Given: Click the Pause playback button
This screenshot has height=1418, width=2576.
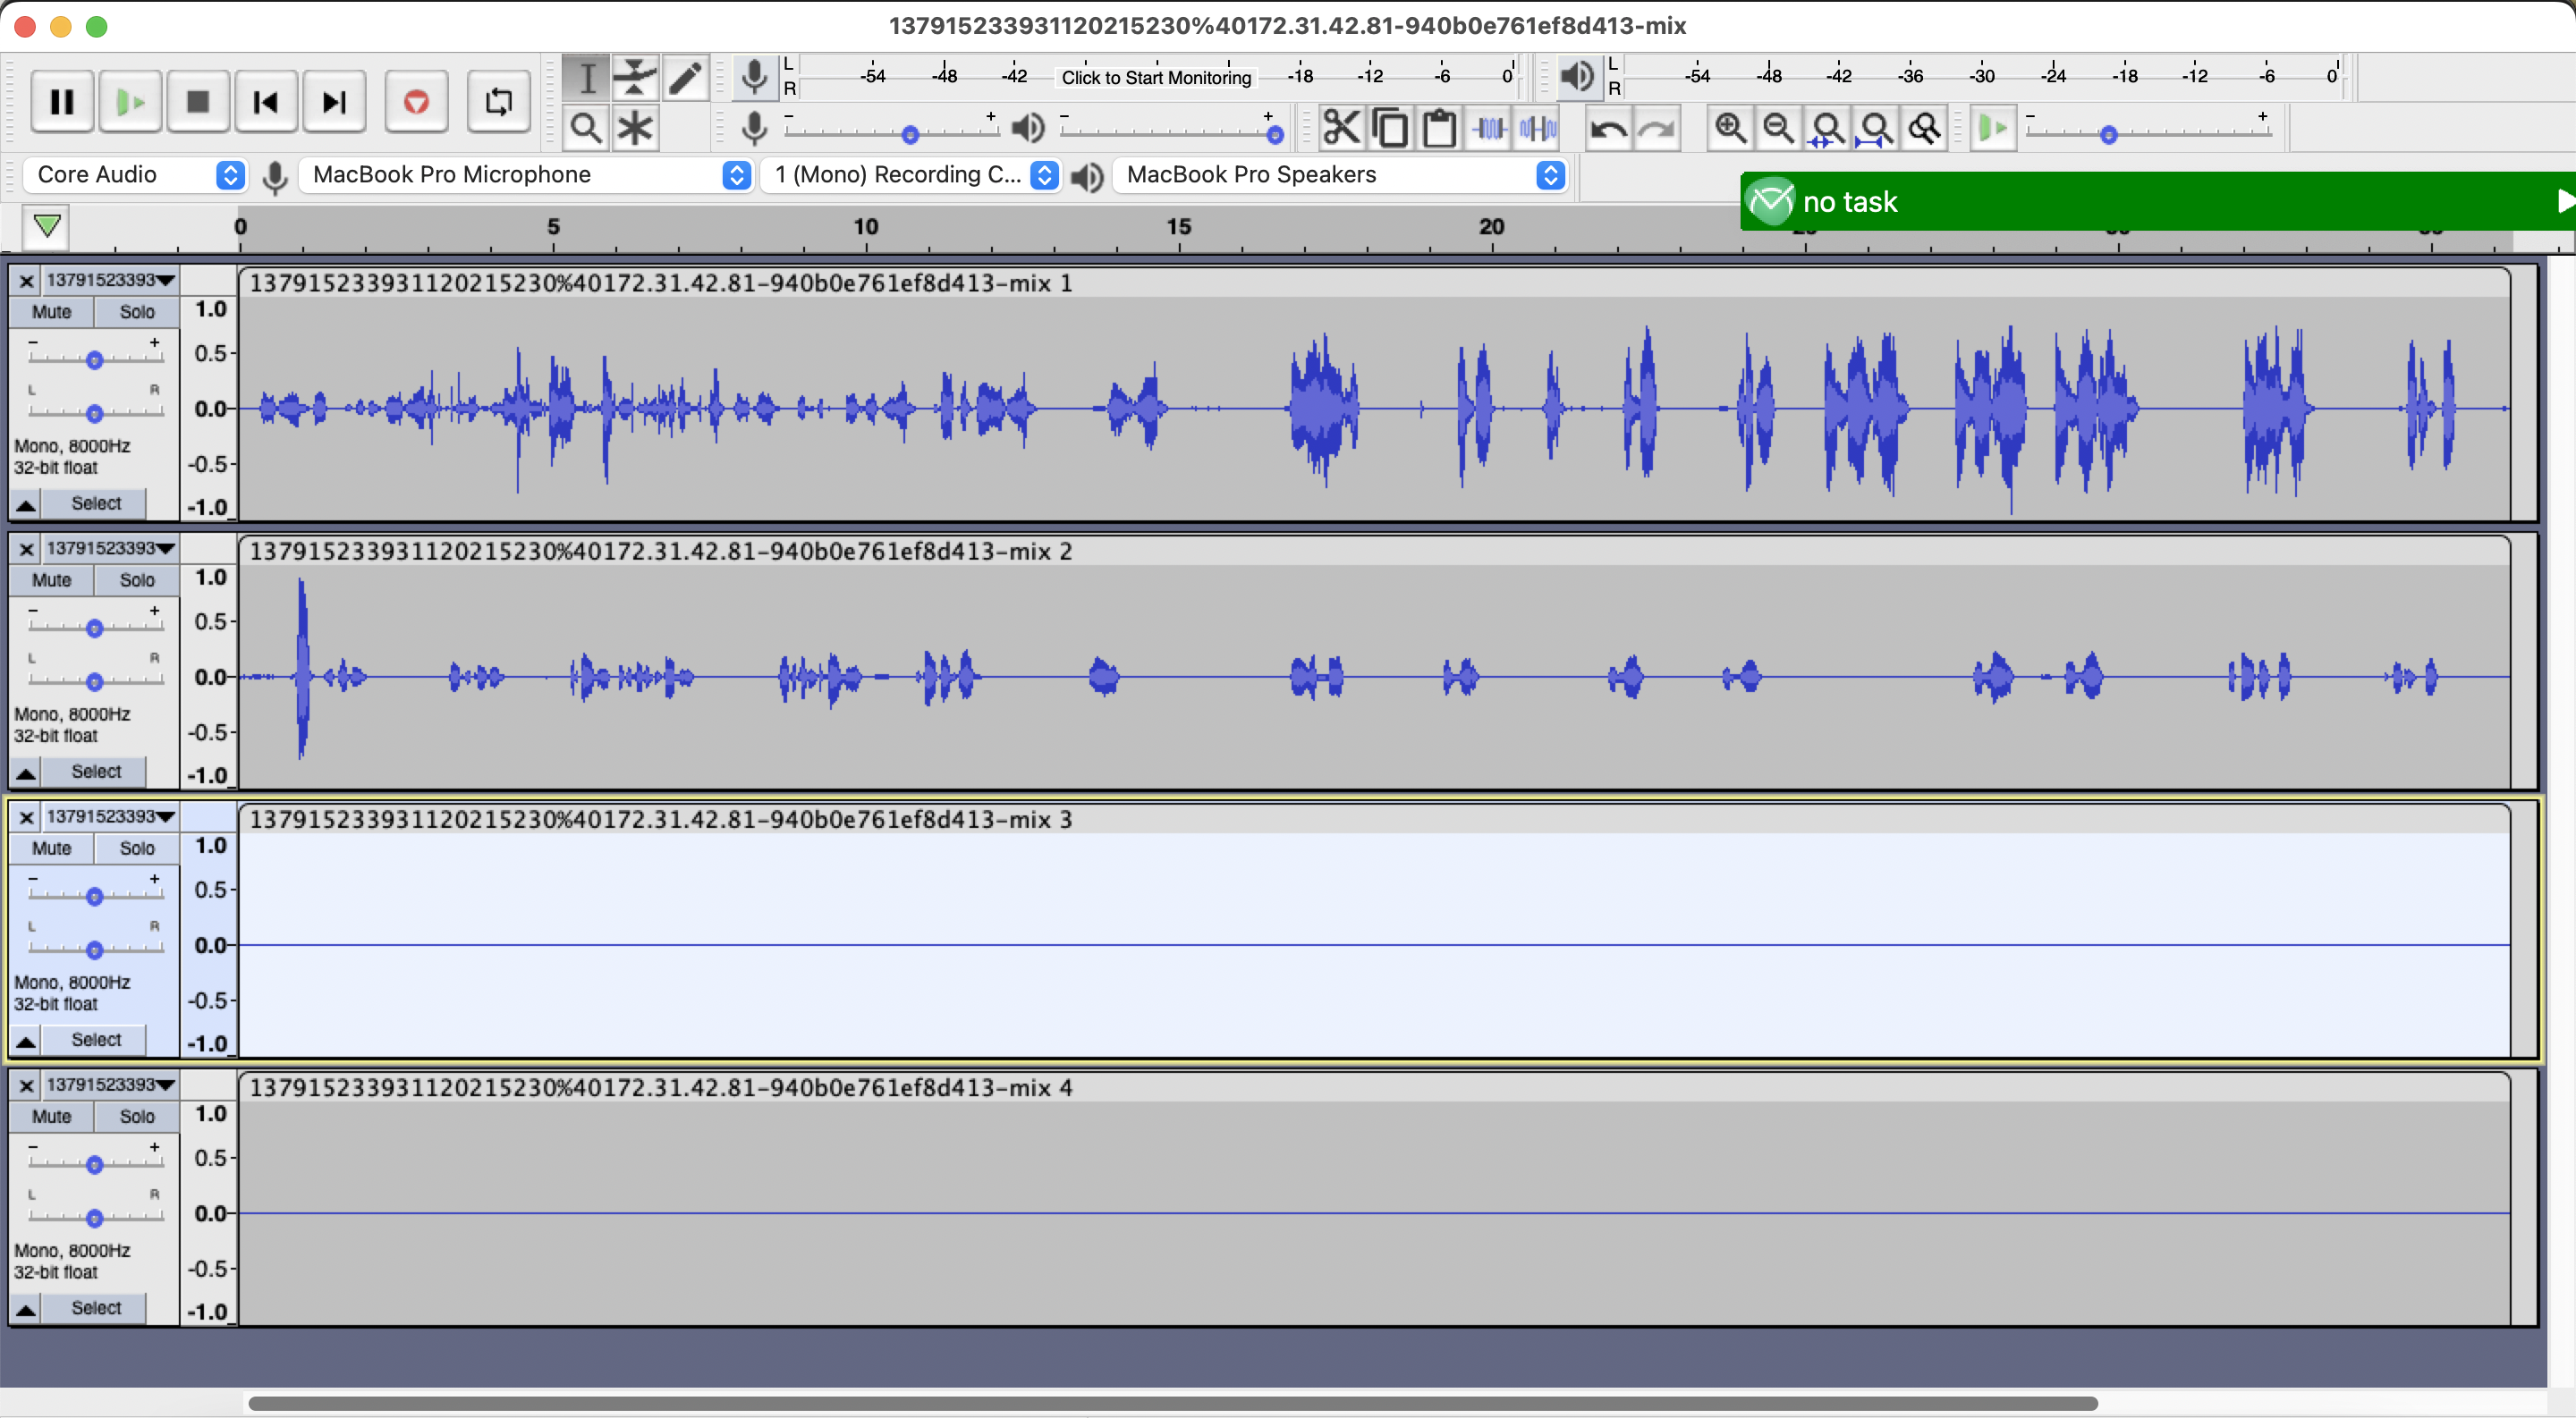Looking at the screenshot, I should tap(62, 101).
